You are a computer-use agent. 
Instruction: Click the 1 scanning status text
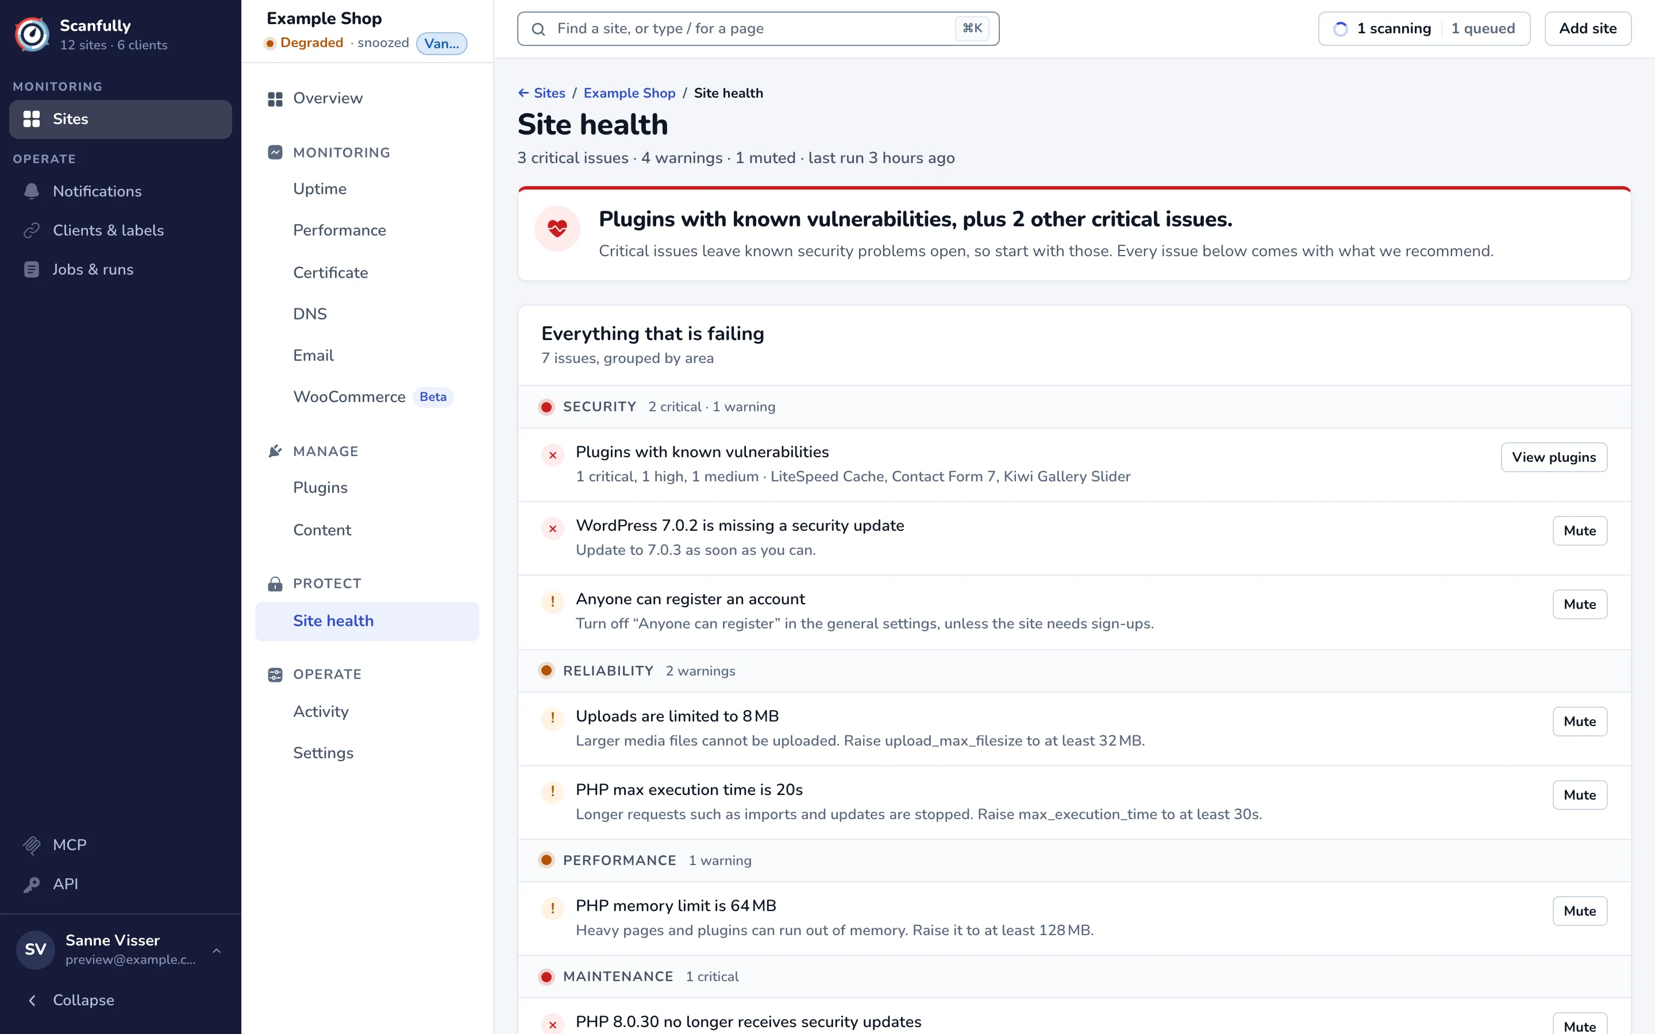1394,29
